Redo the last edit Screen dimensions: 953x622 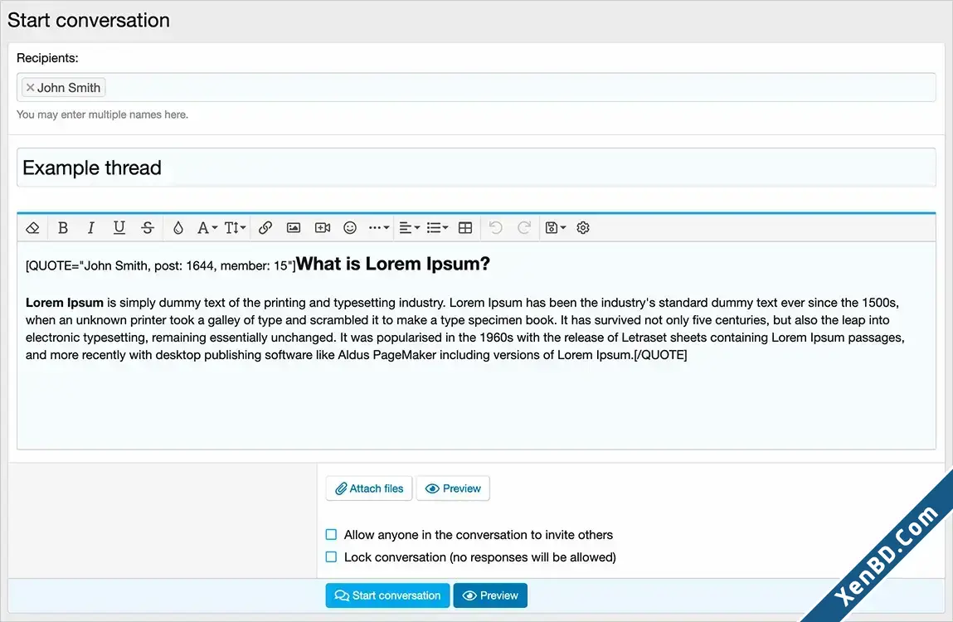pos(524,228)
